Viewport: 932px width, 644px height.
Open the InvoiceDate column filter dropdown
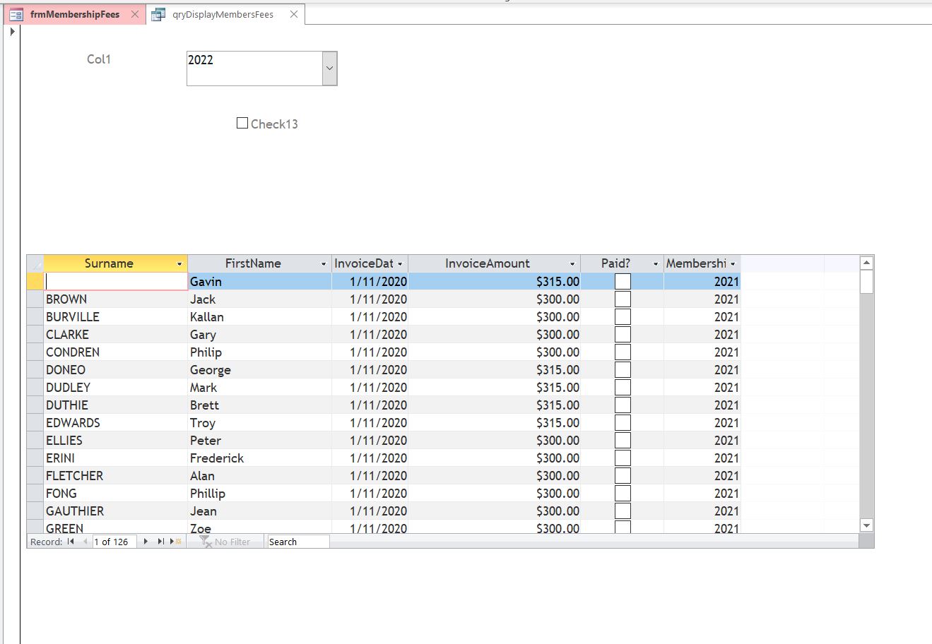coord(400,264)
